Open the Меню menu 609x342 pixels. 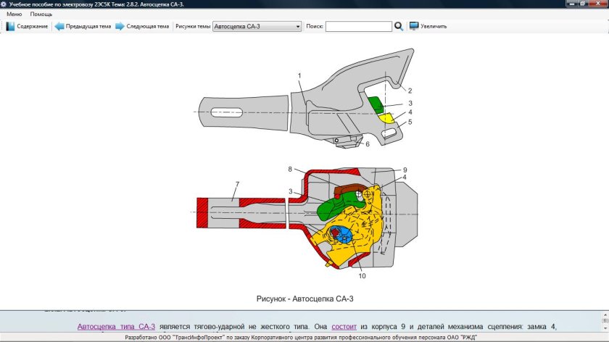(x=14, y=14)
